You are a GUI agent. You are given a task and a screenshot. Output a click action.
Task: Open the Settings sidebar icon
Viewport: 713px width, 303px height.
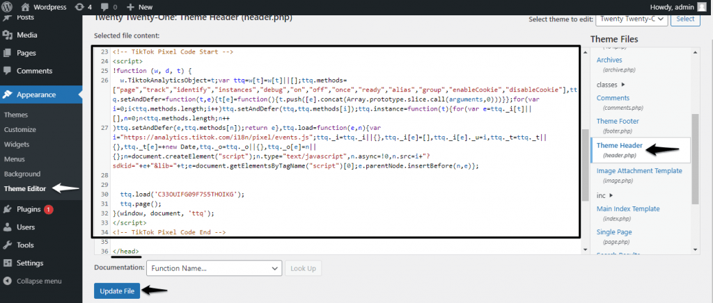[8, 263]
